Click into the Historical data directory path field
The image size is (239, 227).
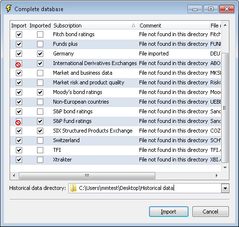145,188
